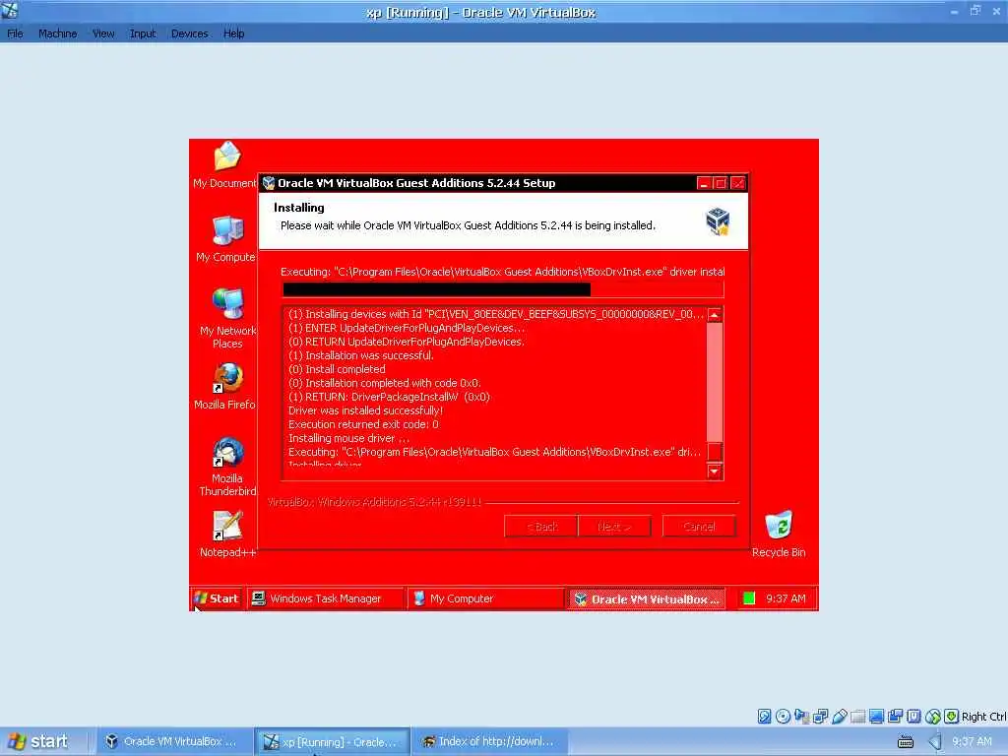Switch to xp [Running] host taskbar button
This screenshot has height=756, width=1008.
point(333,742)
